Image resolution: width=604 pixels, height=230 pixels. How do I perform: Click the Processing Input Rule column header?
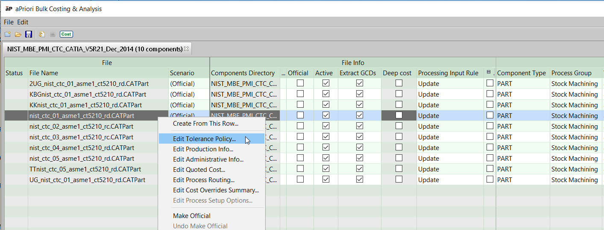(x=450, y=73)
